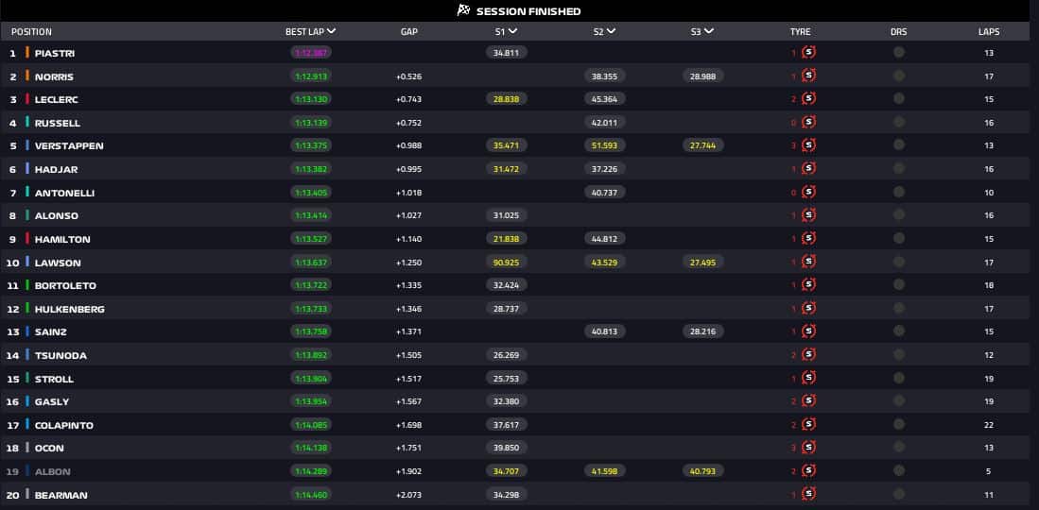Click Ocon's soft tyre icon
Screen dimensions: 1039x510
click(808, 447)
